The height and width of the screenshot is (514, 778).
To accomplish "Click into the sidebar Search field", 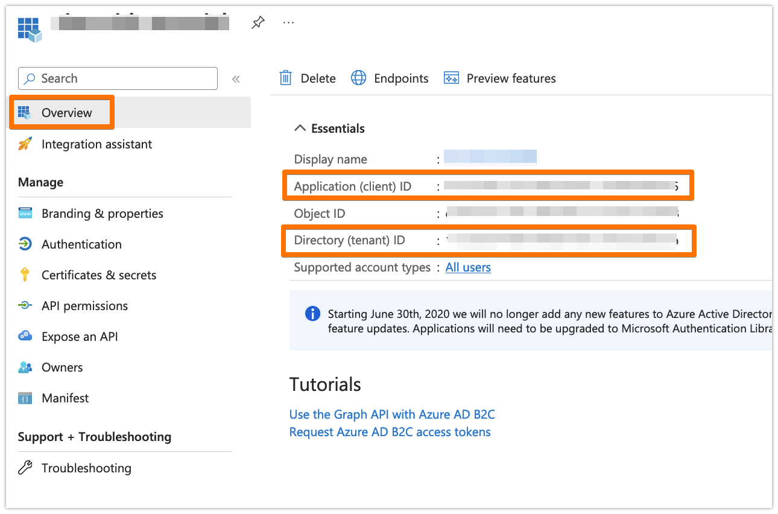I will coord(121,78).
